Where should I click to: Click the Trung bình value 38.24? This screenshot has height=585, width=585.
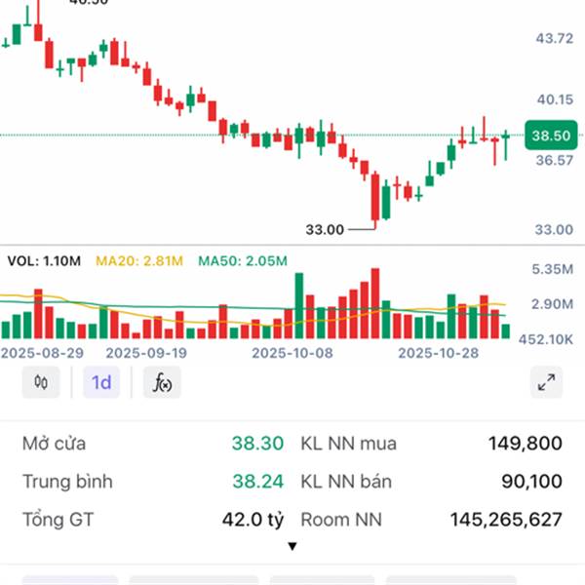(257, 482)
